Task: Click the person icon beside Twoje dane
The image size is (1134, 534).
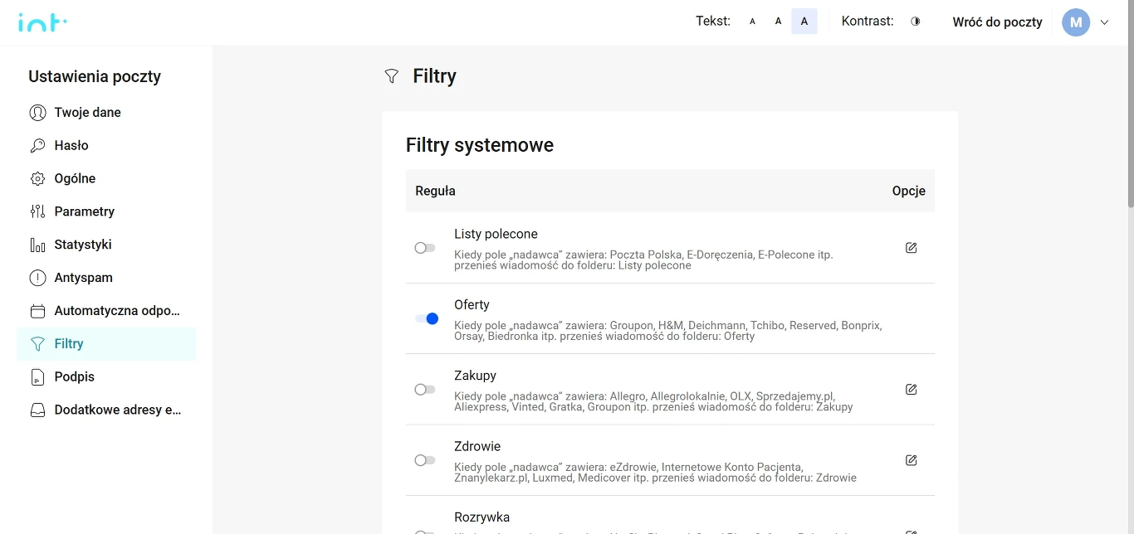Action: click(37, 112)
